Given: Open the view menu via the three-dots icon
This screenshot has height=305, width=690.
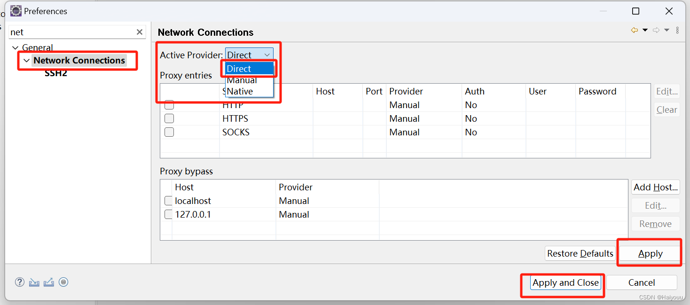Looking at the screenshot, I should click(677, 30).
